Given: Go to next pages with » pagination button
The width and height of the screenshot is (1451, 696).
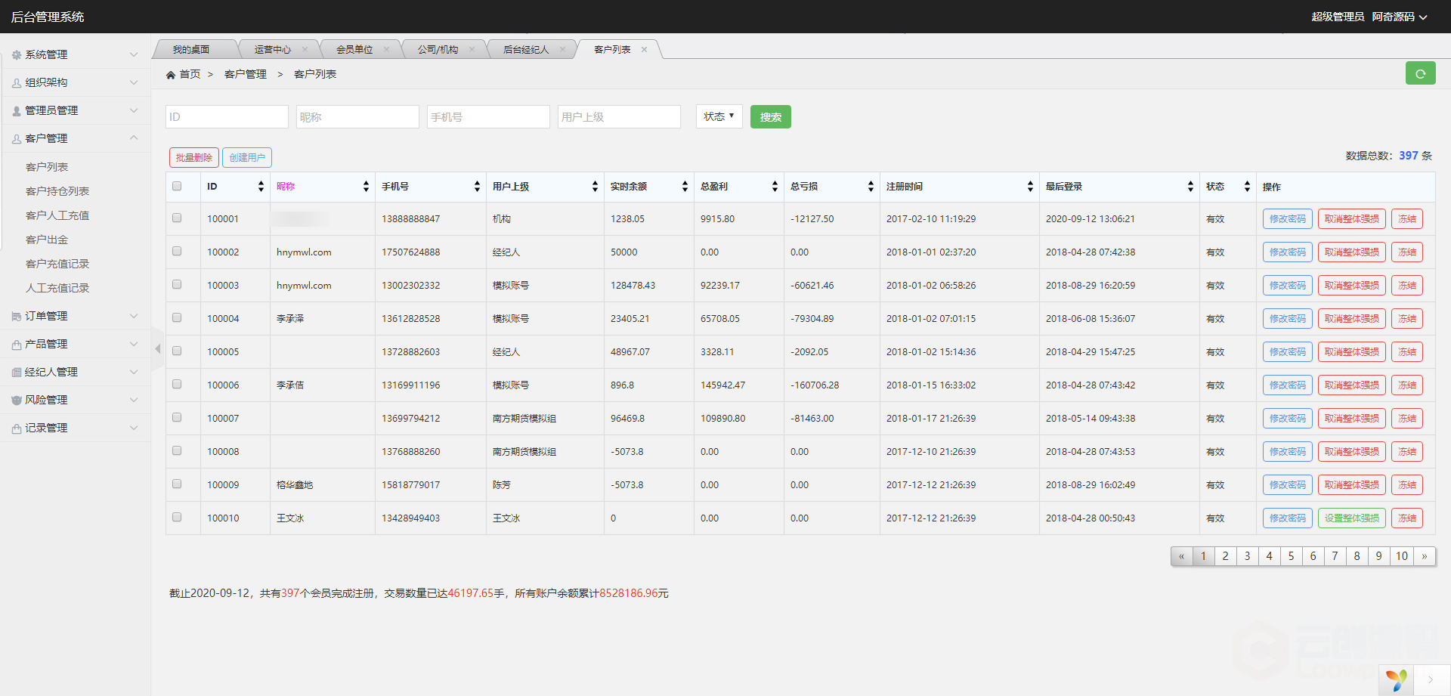Looking at the screenshot, I should click(x=1425, y=556).
